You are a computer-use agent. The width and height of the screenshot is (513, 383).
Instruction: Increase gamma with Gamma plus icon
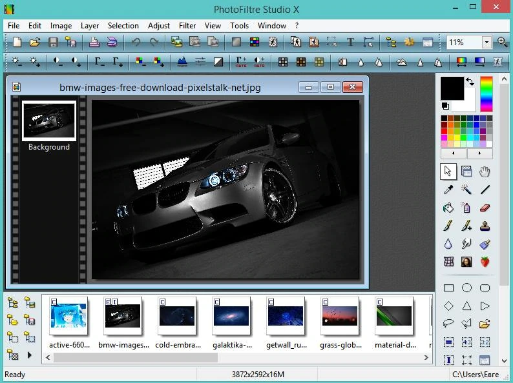tap(118, 61)
